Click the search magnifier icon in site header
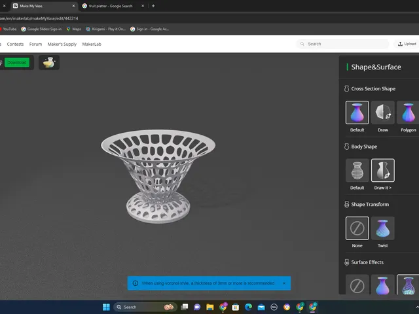The image size is (419, 314). point(302,44)
